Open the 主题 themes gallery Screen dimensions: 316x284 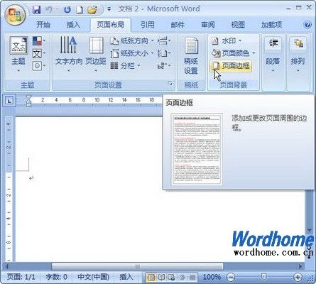click(x=18, y=54)
